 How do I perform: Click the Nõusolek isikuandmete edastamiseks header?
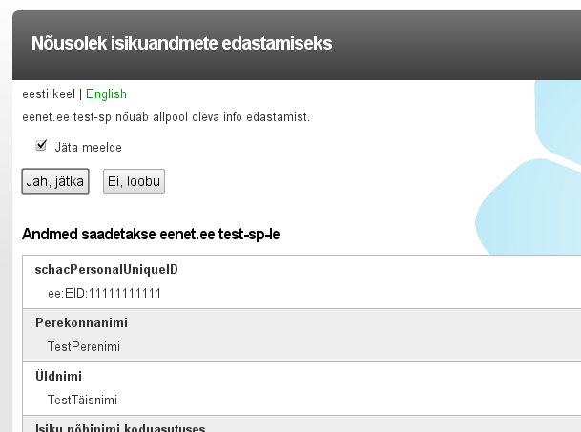[x=181, y=43]
